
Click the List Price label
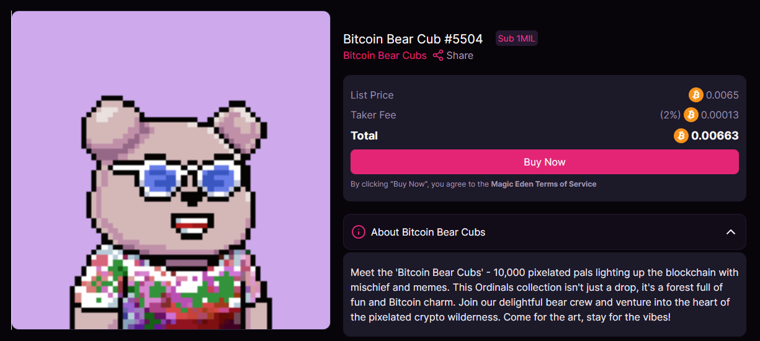point(372,95)
